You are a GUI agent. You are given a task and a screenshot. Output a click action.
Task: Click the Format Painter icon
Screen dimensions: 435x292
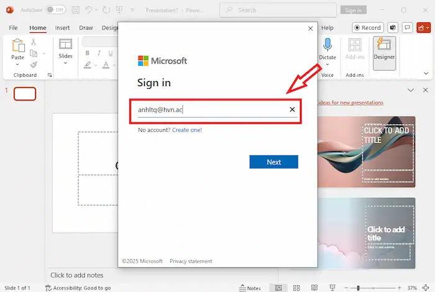click(34, 64)
